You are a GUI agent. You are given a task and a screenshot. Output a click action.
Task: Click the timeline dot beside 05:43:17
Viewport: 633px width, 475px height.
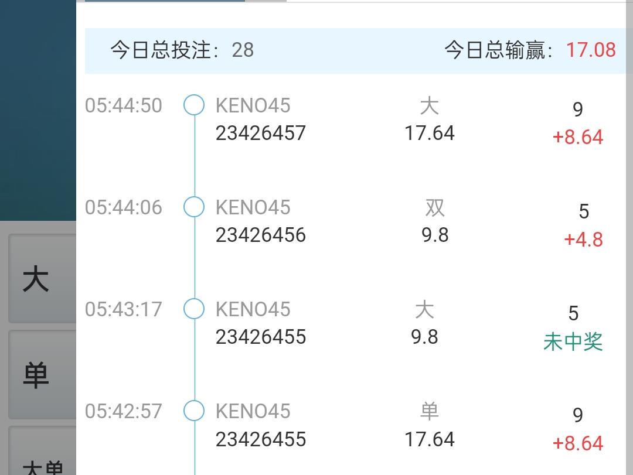[x=194, y=309]
